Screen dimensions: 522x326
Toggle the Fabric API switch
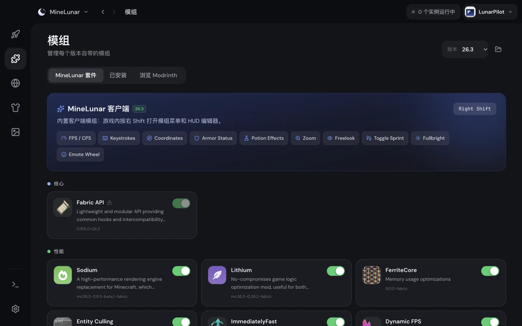pos(181,203)
